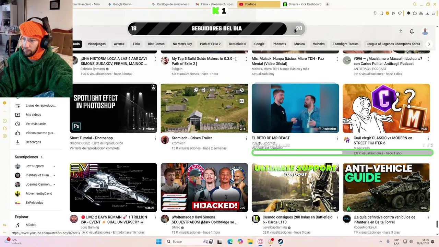439x247 pixels.
Task: Open Ver lista de reproducción completa link
Action: pyautogui.click(x=95, y=148)
